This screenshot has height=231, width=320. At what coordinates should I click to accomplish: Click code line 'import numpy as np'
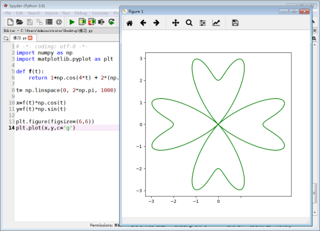(44, 53)
